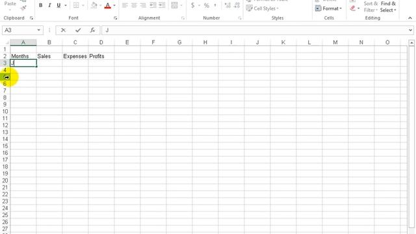Select the Format Painter brush
The width and height of the screenshot is (416, 234).
23,8
